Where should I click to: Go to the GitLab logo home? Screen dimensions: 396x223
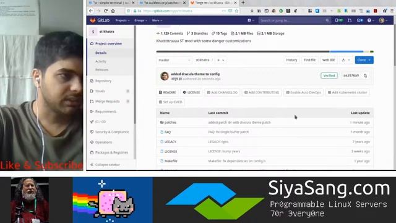click(x=100, y=20)
